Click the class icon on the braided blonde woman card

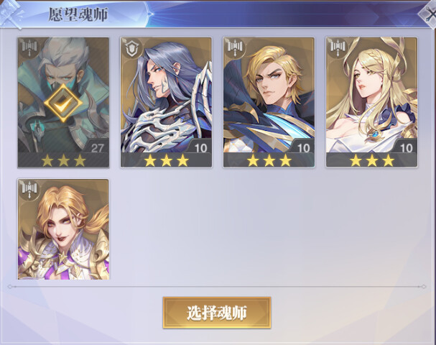[x=338, y=48]
